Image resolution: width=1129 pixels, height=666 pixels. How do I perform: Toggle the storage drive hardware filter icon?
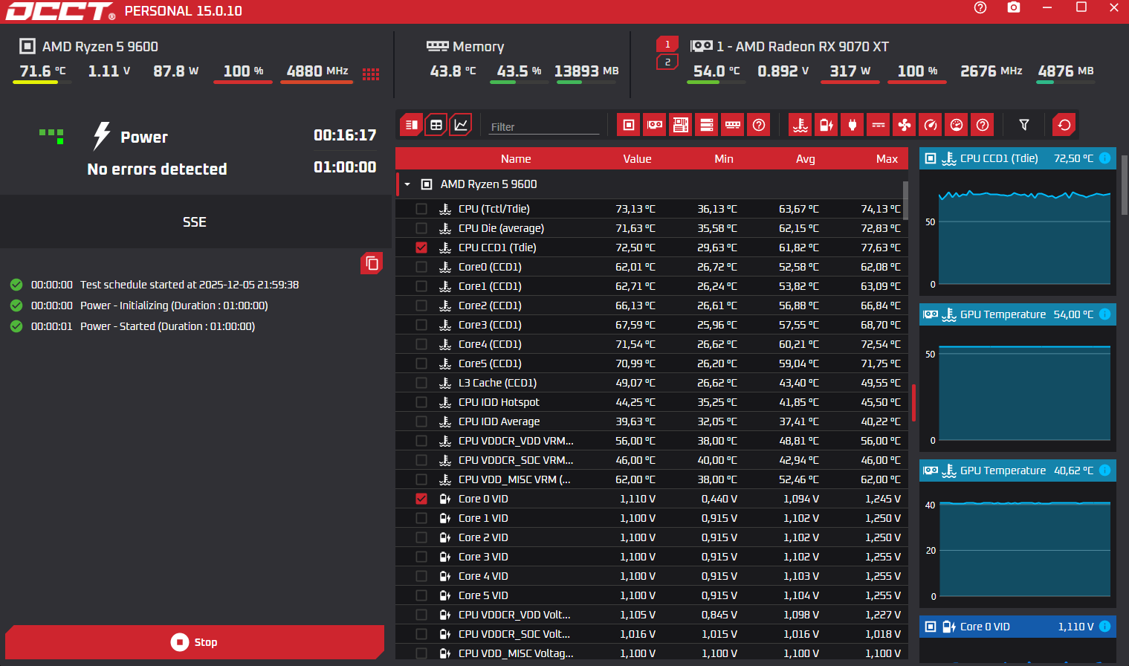coord(707,125)
